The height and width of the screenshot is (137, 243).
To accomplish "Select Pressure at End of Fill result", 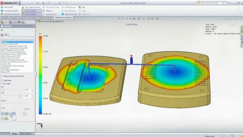I will coord(9,44).
